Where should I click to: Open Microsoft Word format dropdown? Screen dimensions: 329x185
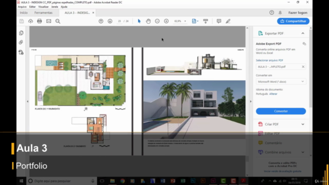click(281, 82)
